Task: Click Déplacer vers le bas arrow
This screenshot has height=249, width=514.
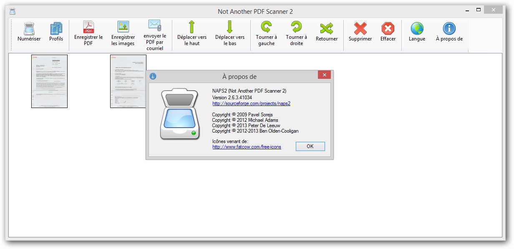Action: pos(230,27)
